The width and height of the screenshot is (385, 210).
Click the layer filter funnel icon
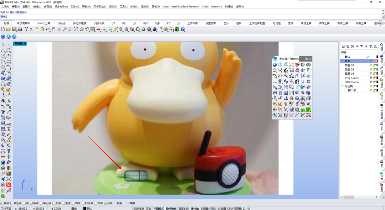371,46
